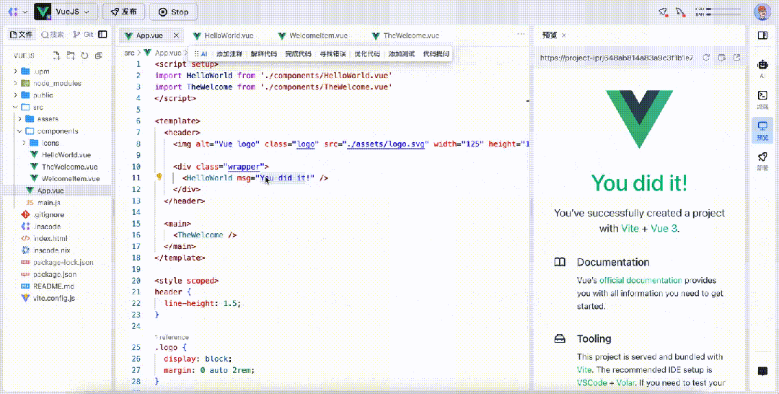This screenshot has height=394, width=779.
Task: Switch to WelcomeItem.vue editor tab
Action: tap(312, 36)
